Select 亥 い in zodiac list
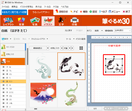Screen dimensions: 132x111 [x=13, y=107]
